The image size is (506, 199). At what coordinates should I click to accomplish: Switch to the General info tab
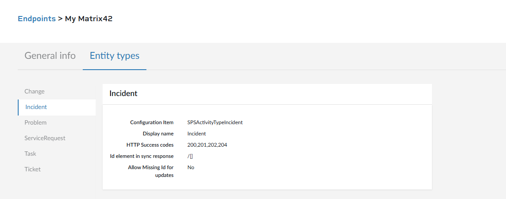pyautogui.click(x=50, y=56)
